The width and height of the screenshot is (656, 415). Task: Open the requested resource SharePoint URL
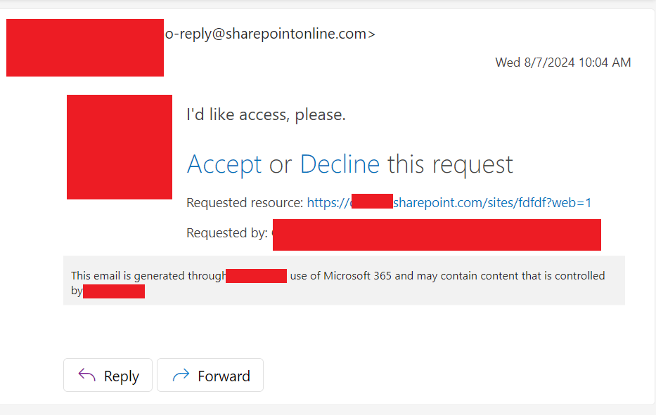point(449,203)
